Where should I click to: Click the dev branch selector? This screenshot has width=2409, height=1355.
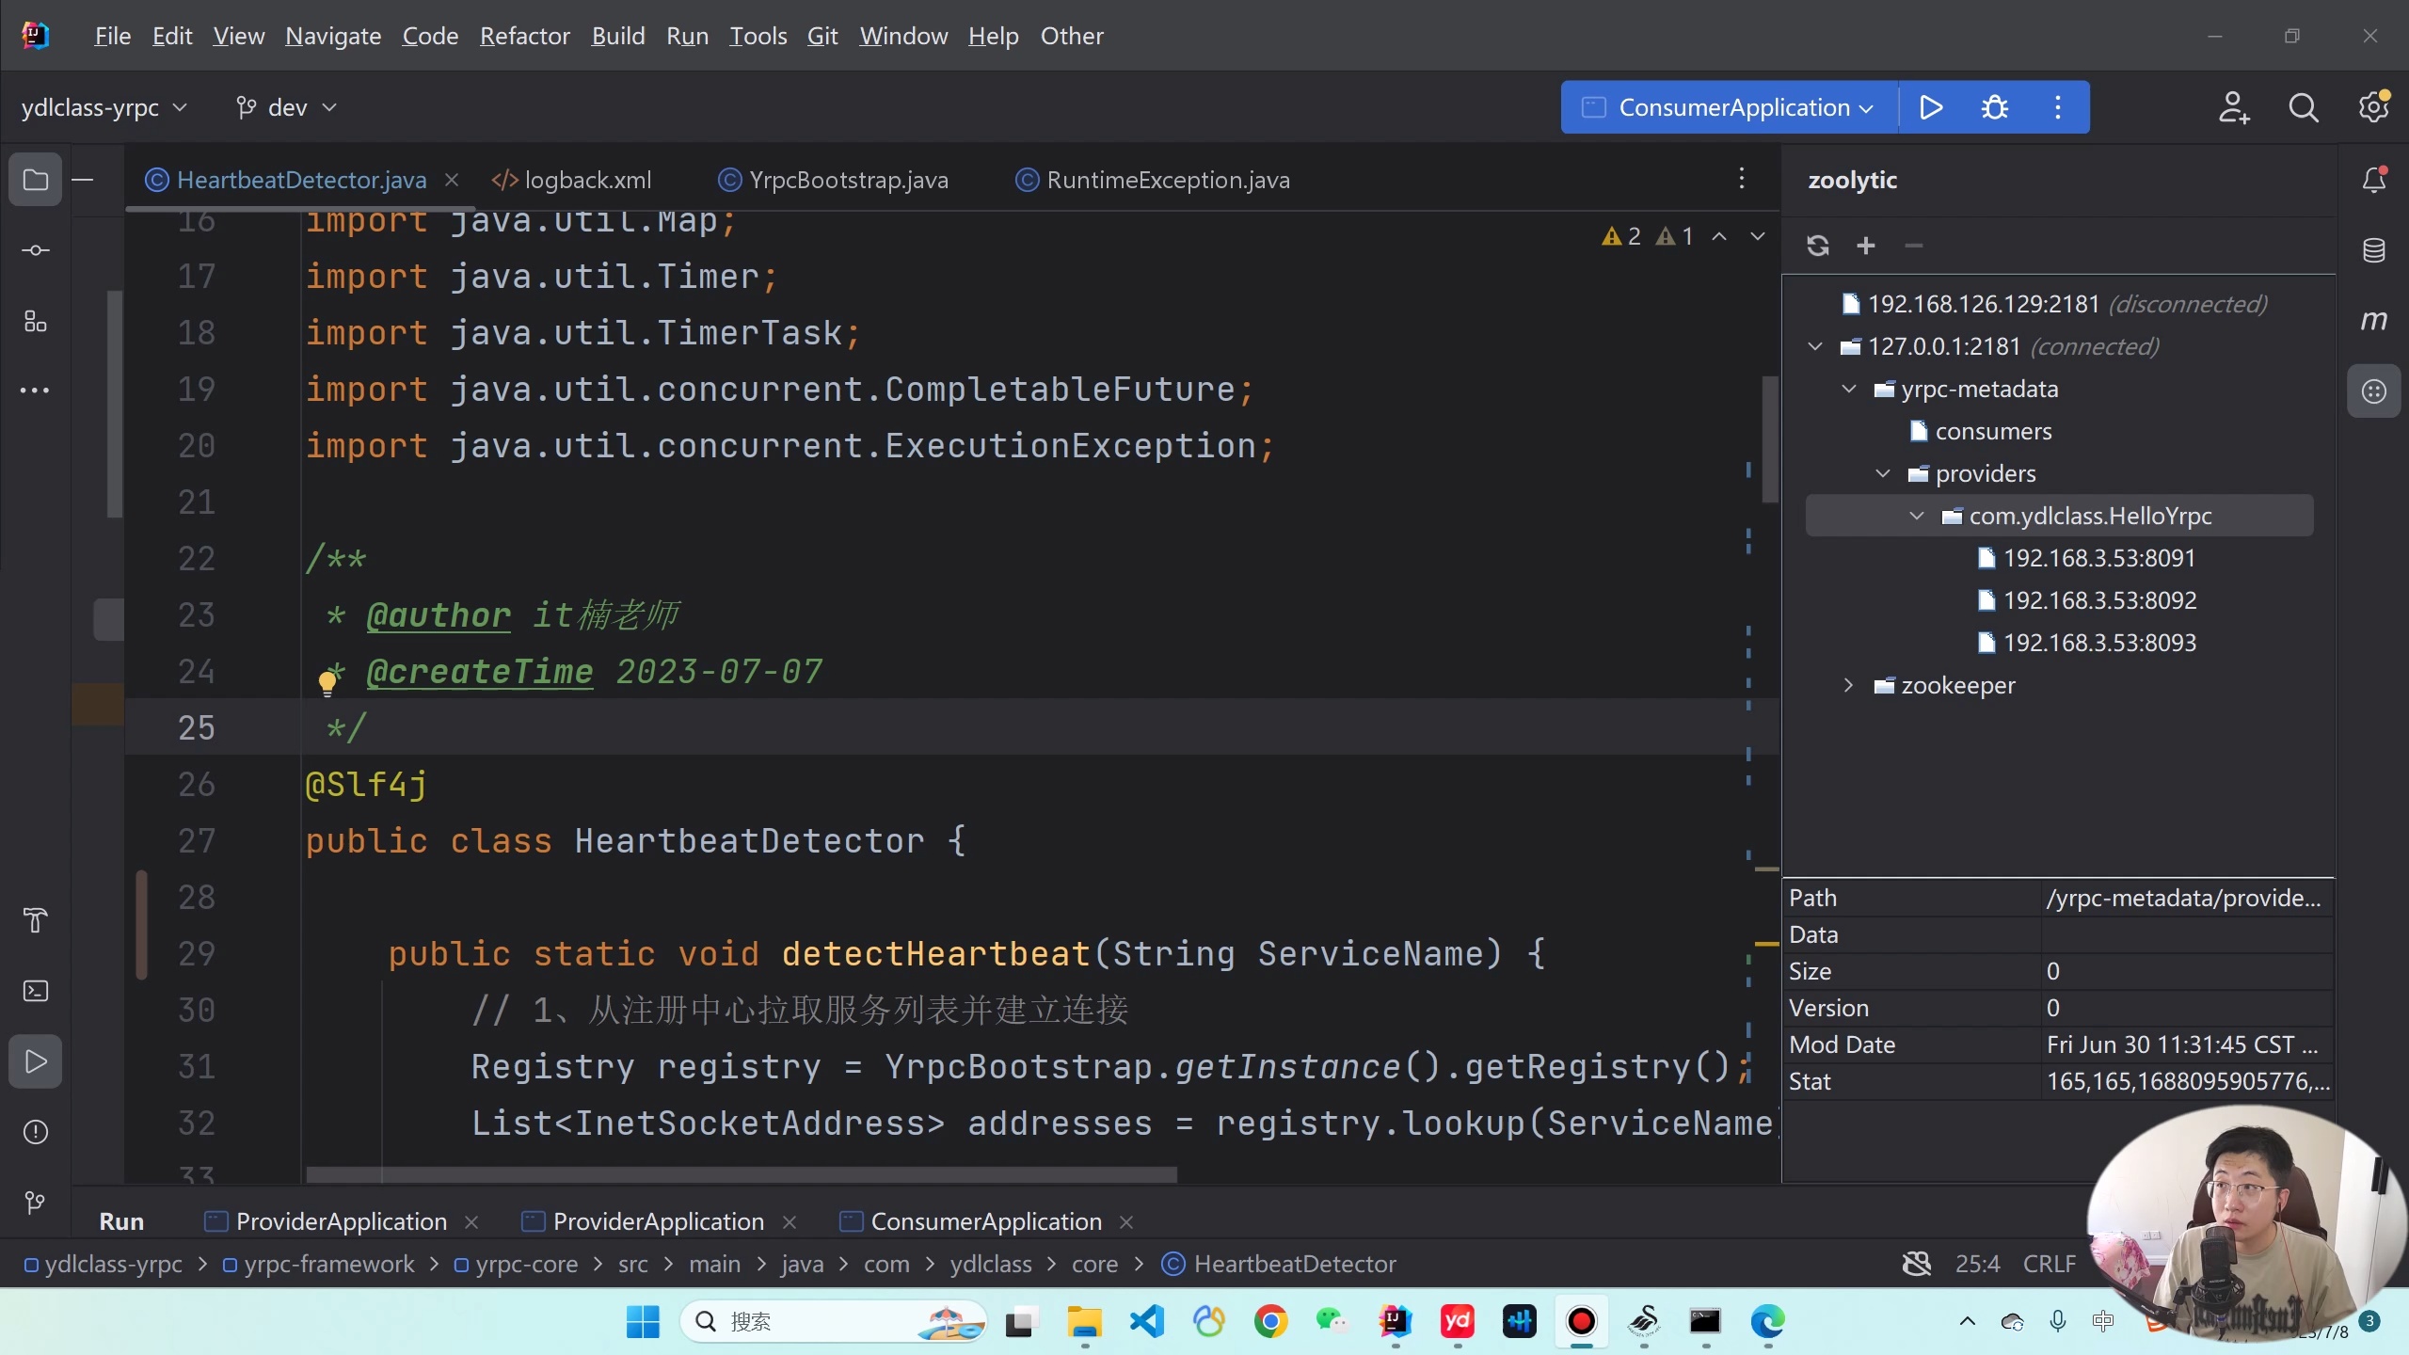tap(286, 107)
